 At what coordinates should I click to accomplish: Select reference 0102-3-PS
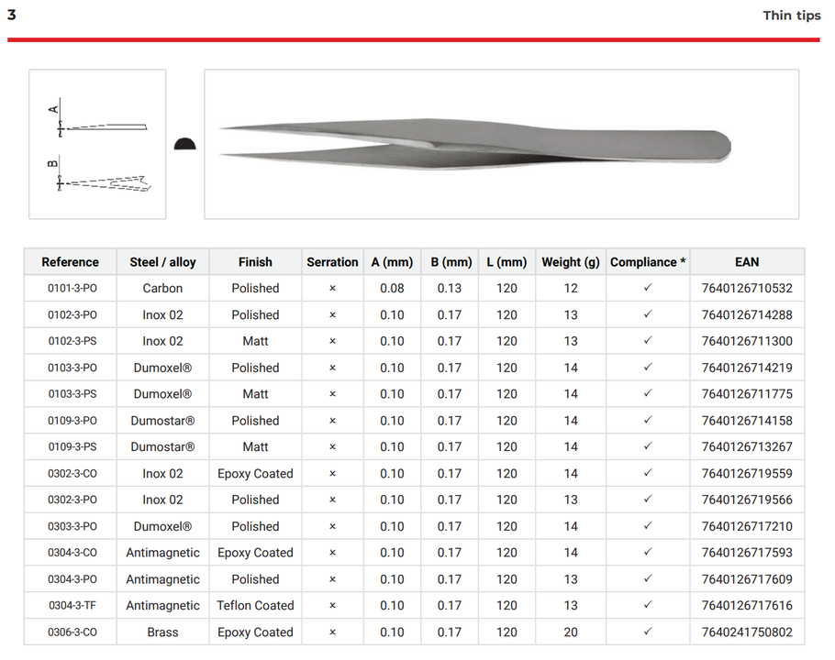72,341
